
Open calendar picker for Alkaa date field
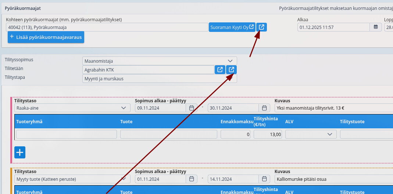click(x=375, y=27)
